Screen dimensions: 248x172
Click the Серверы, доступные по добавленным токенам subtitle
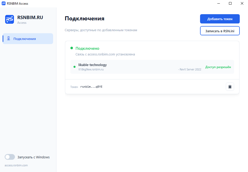pos(101,30)
